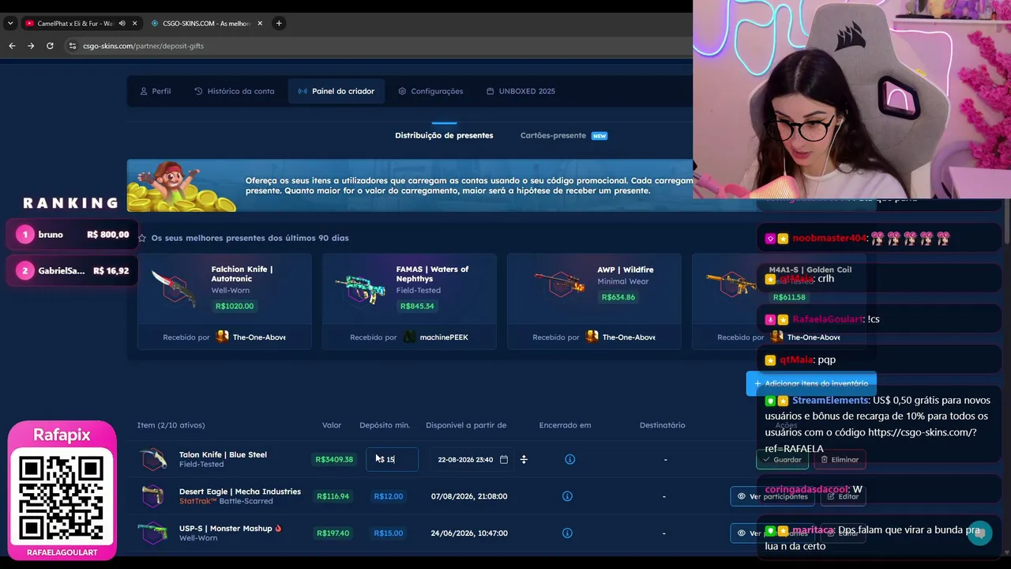Click the StreamElements username in chat
1011x569 pixels.
(x=830, y=401)
